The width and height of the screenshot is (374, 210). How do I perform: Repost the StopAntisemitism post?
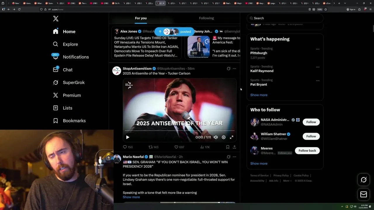(153, 147)
